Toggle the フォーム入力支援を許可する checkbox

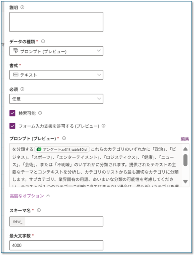pos(12,126)
